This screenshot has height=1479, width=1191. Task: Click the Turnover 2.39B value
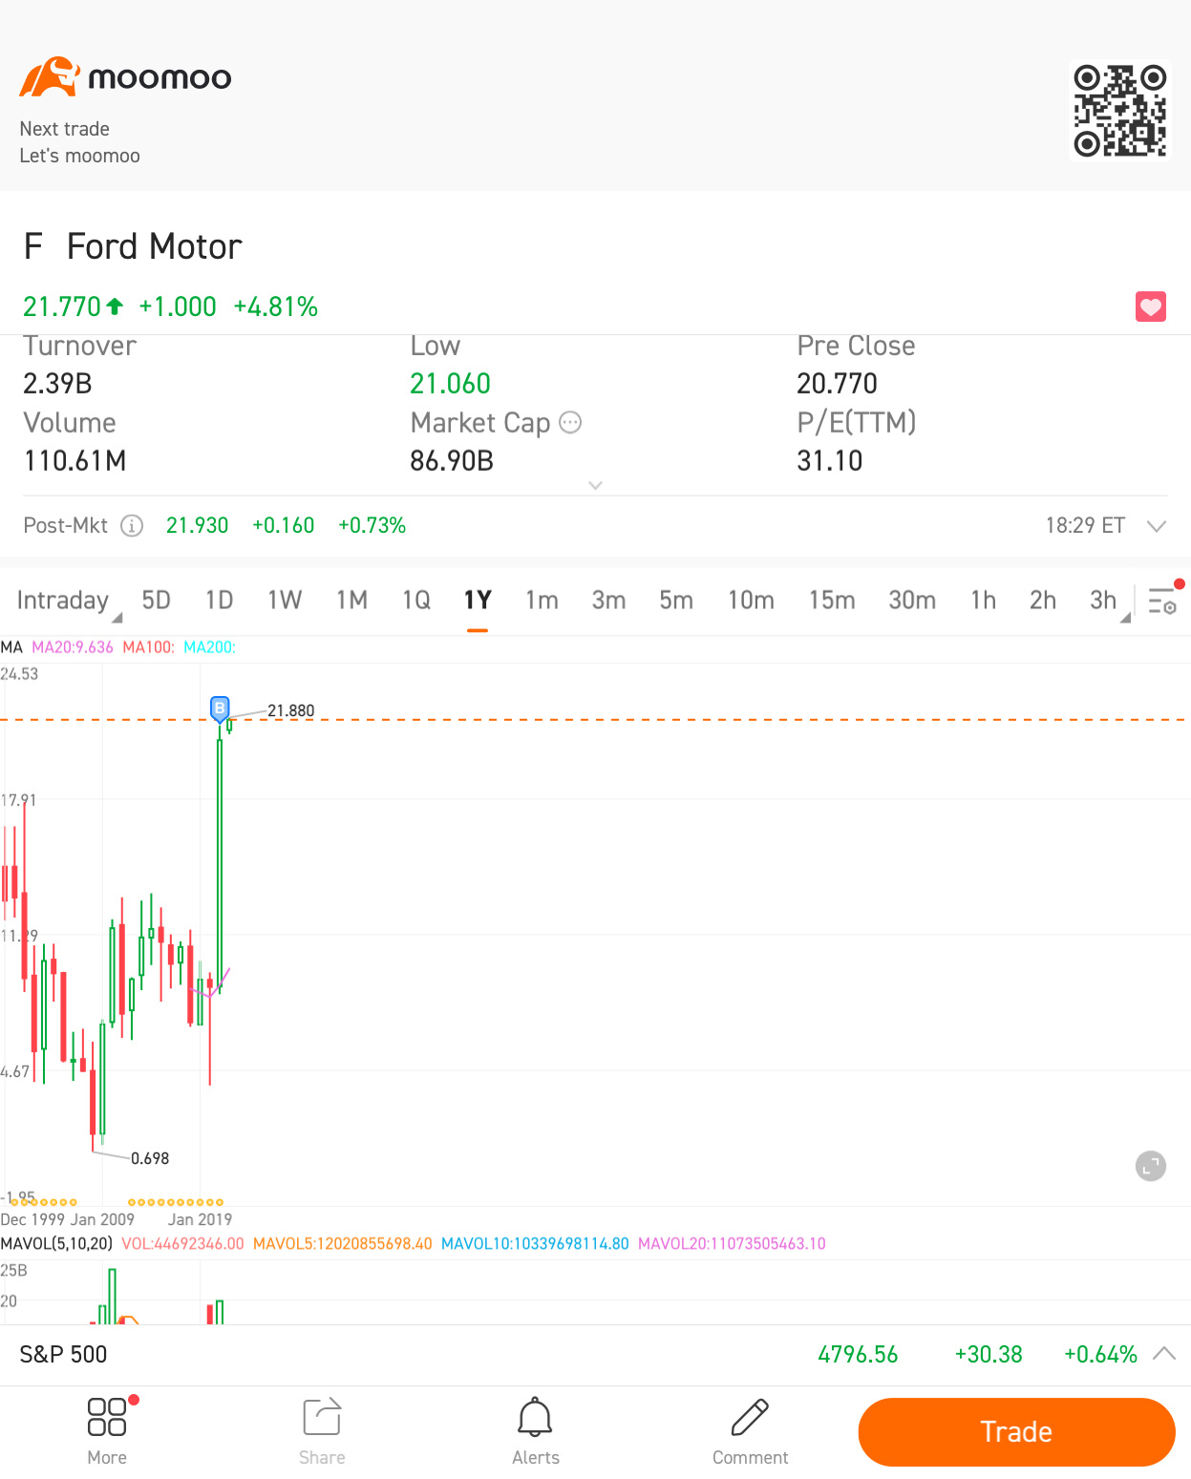coord(57,383)
